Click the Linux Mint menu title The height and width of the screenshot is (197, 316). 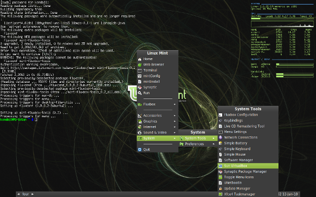point(158,53)
